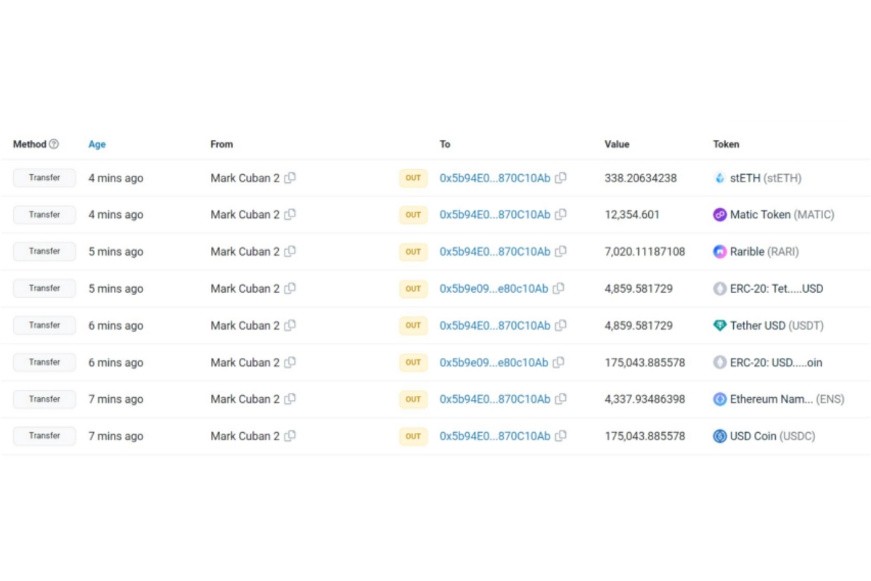Viewport: 871px width, 581px height.
Task: Copy Mark Cuban 2 address in stETH row
Action: point(290,178)
